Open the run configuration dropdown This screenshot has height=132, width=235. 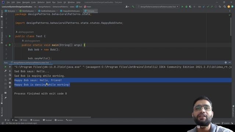[158, 7]
